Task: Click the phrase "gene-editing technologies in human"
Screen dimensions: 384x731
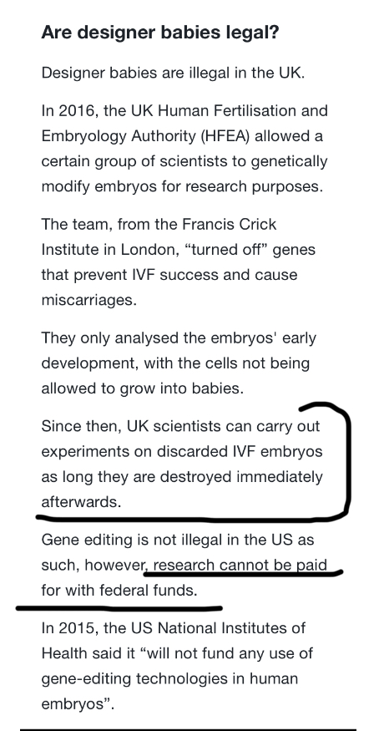Action: pos(169,678)
